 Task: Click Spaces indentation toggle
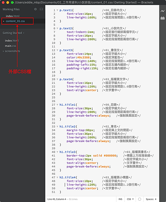(150, 199)
